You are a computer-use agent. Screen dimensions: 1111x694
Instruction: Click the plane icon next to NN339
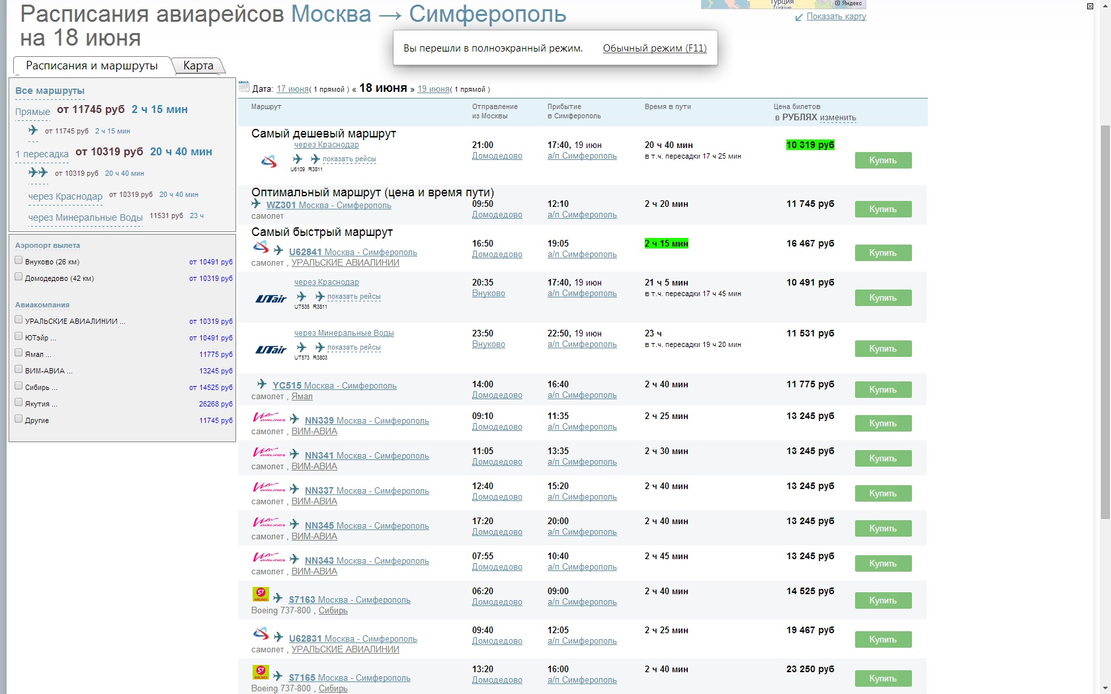coord(294,419)
